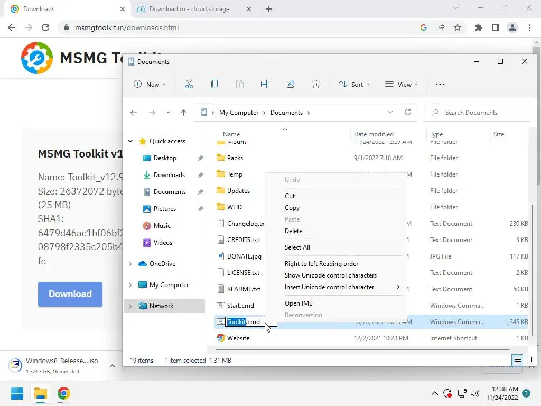The image size is (541, 406).
Task: Click the Chrome address bar URL
Action: [x=127, y=27]
